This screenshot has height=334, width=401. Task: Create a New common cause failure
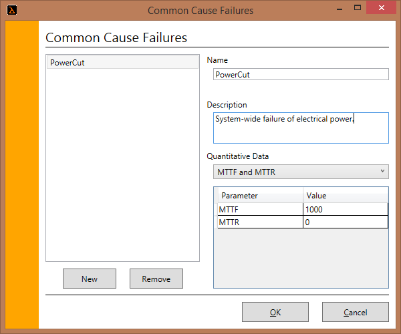click(90, 279)
